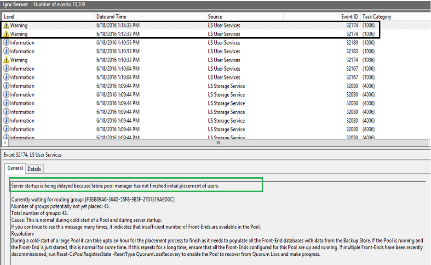Click the 'Lync Server' log title
Screen dimensions: 431x265
tap(15, 5)
